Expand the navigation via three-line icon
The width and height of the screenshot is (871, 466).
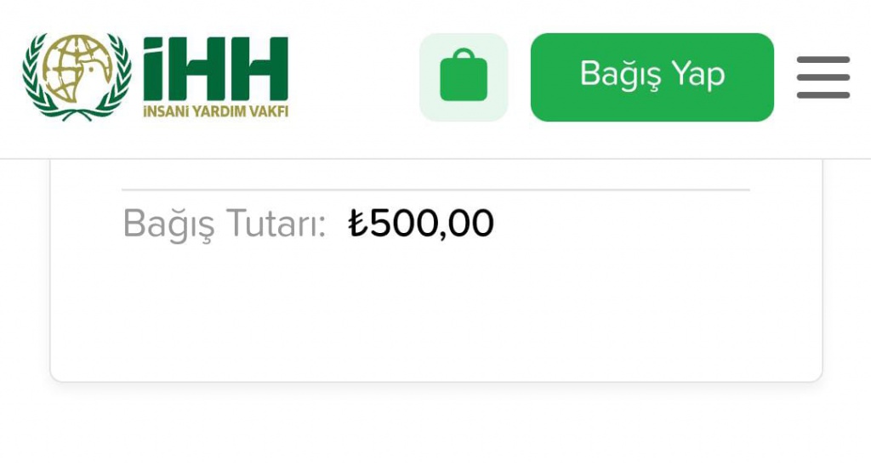coord(823,77)
